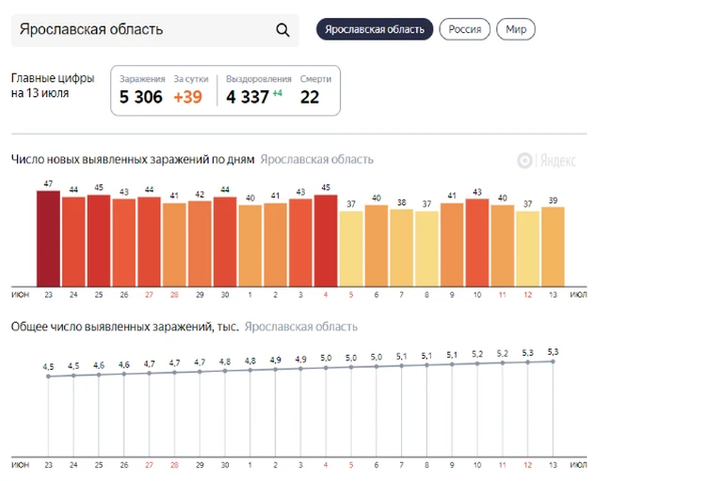722x481 pixels.
Task: Click the line point labeled 5,0 on July 4
Action: coord(326,367)
